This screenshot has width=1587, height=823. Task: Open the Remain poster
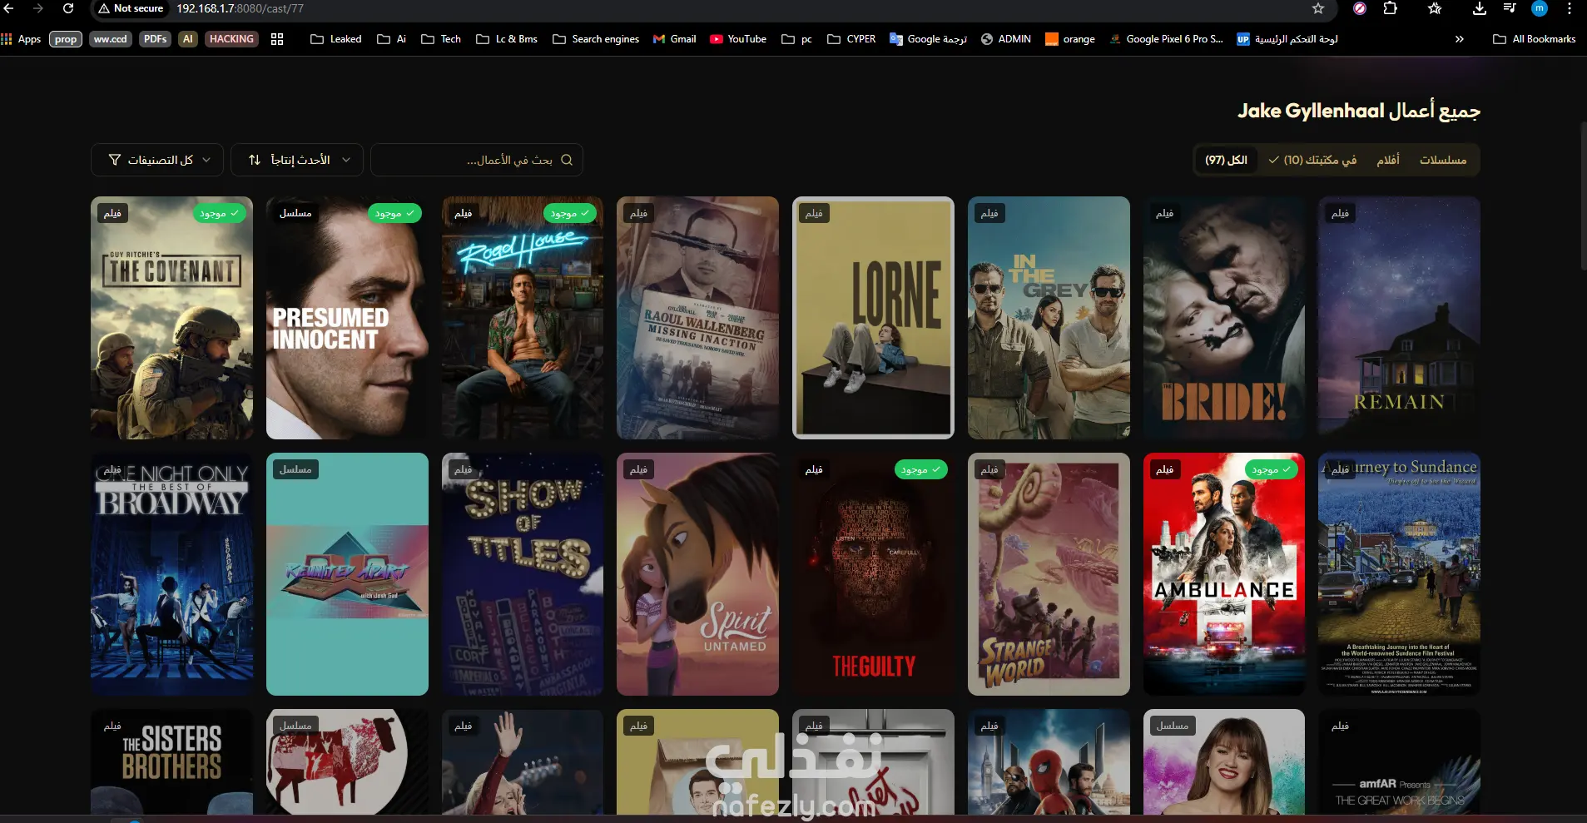pos(1399,318)
